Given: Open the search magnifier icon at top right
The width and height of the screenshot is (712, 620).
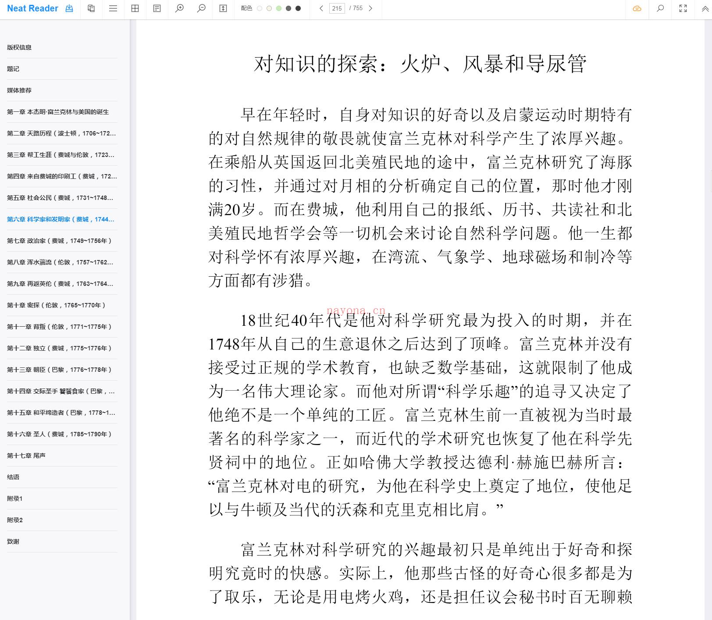Looking at the screenshot, I should coord(660,8).
